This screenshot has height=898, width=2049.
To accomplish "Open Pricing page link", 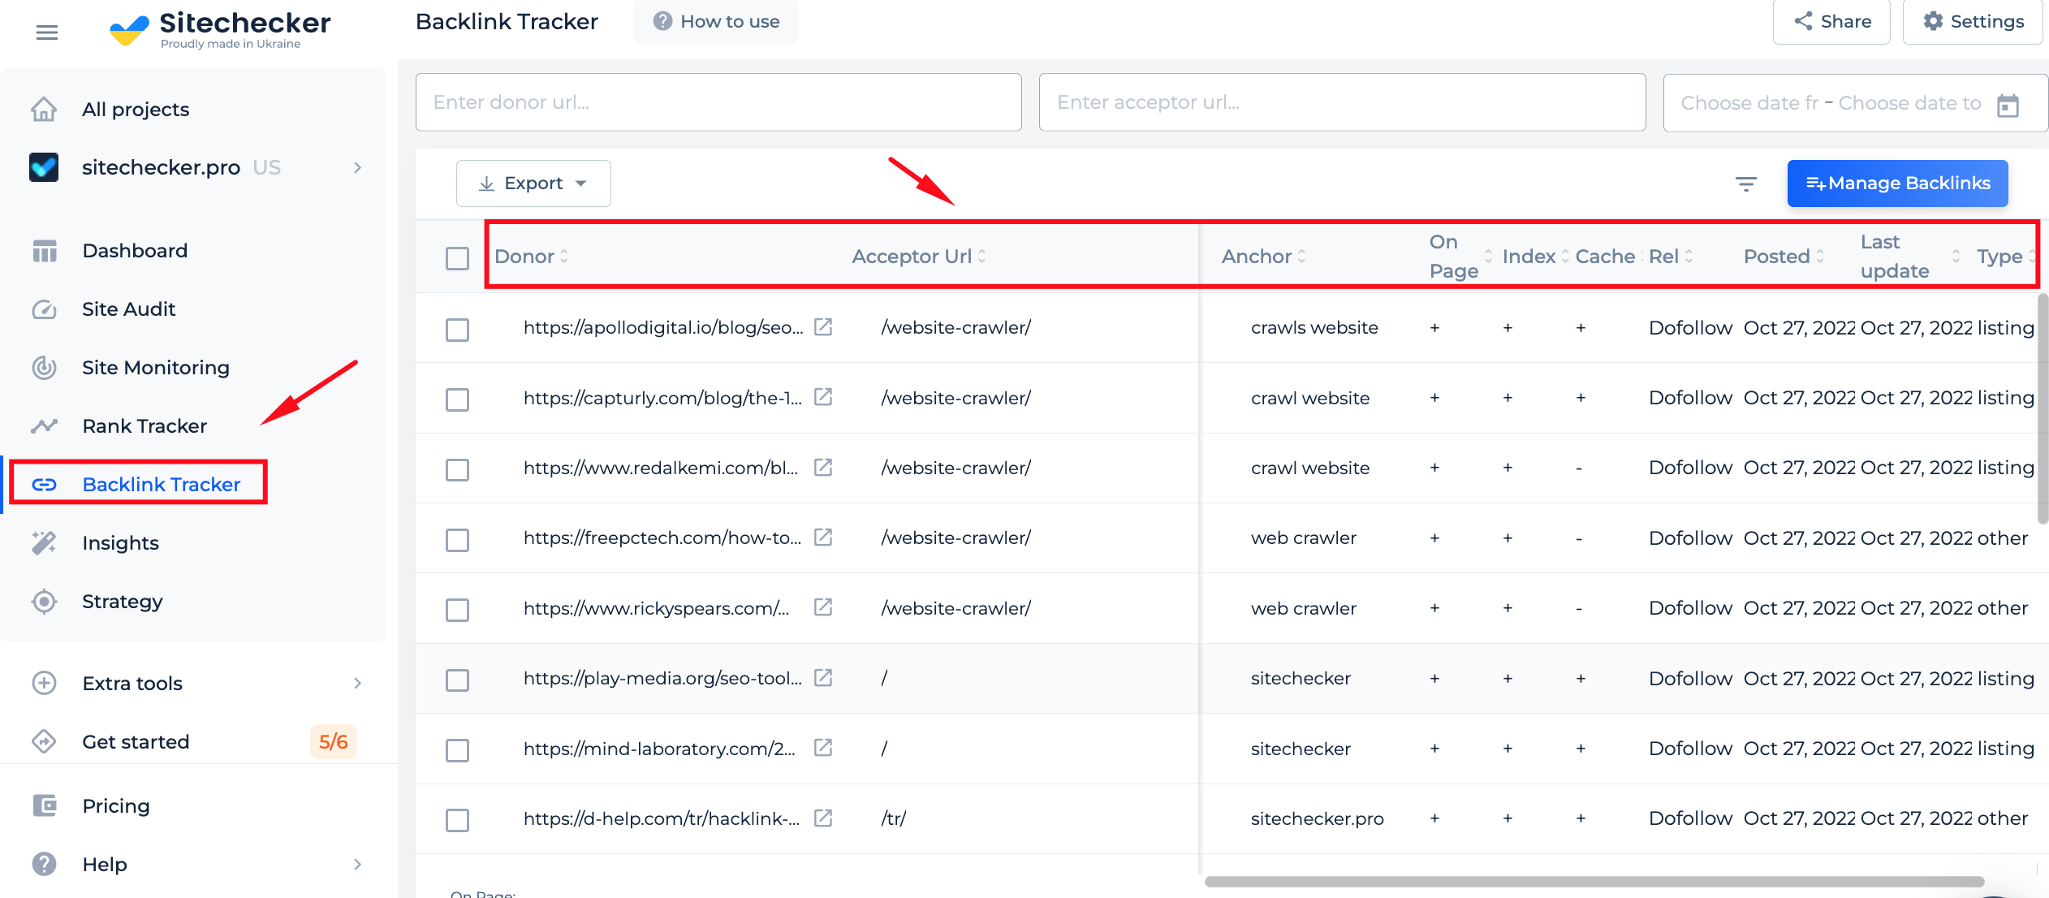I will click(116, 806).
